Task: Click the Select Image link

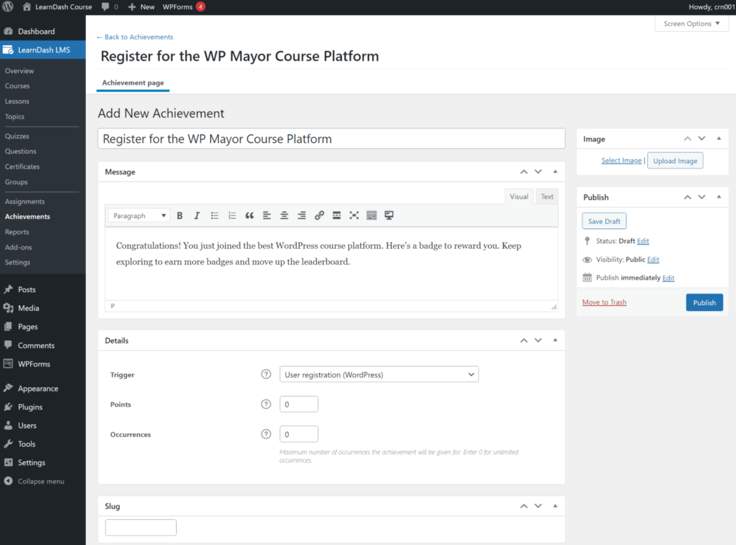Action: point(621,160)
